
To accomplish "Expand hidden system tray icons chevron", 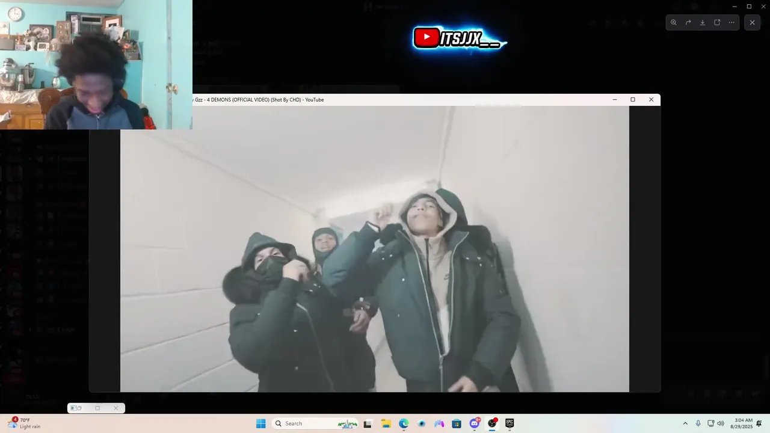I will [685, 423].
